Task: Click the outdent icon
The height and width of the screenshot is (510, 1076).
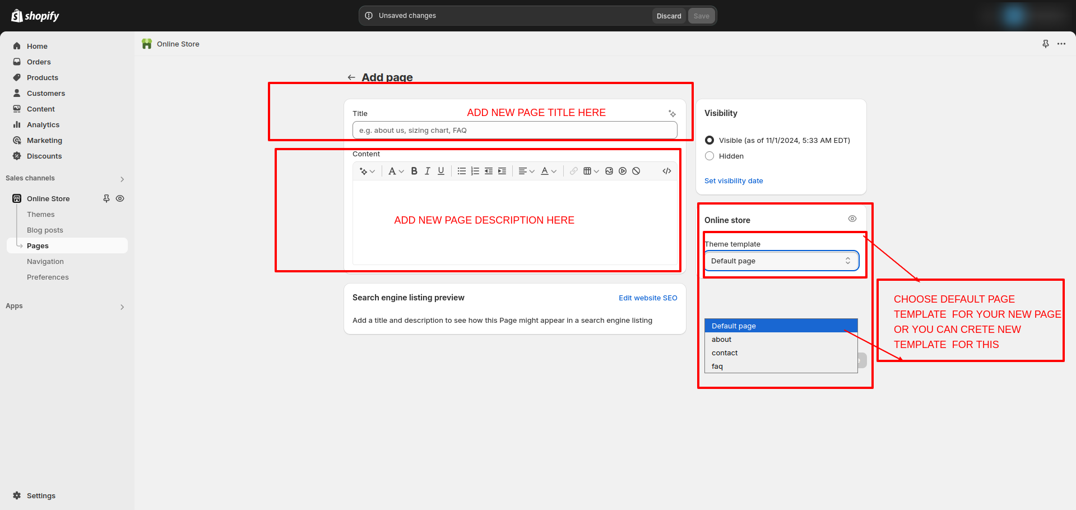Action: [489, 171]
